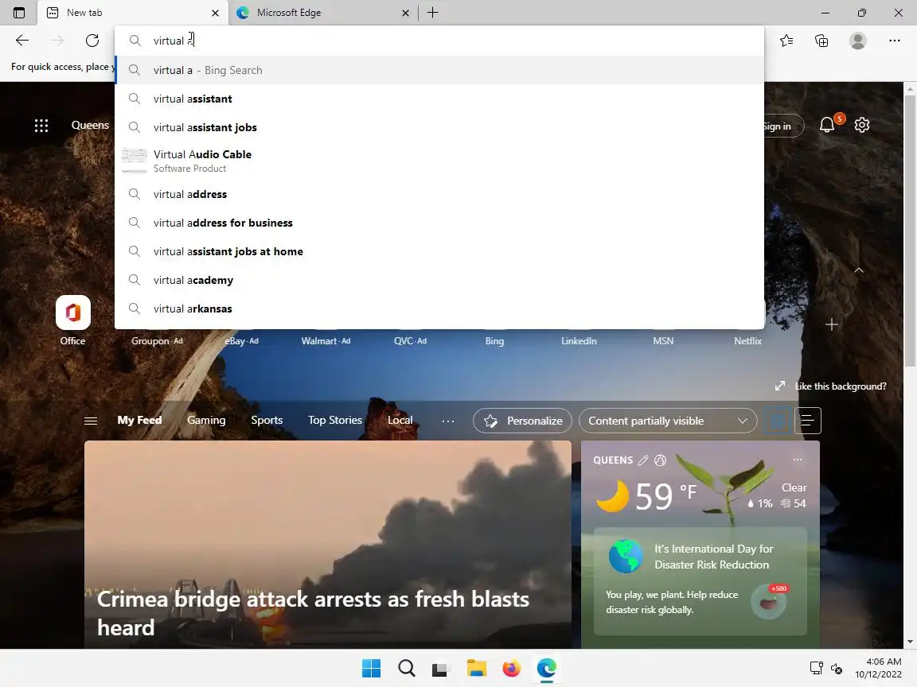
Task: Add a site with plus icon
Action: [x=832, y=324]
